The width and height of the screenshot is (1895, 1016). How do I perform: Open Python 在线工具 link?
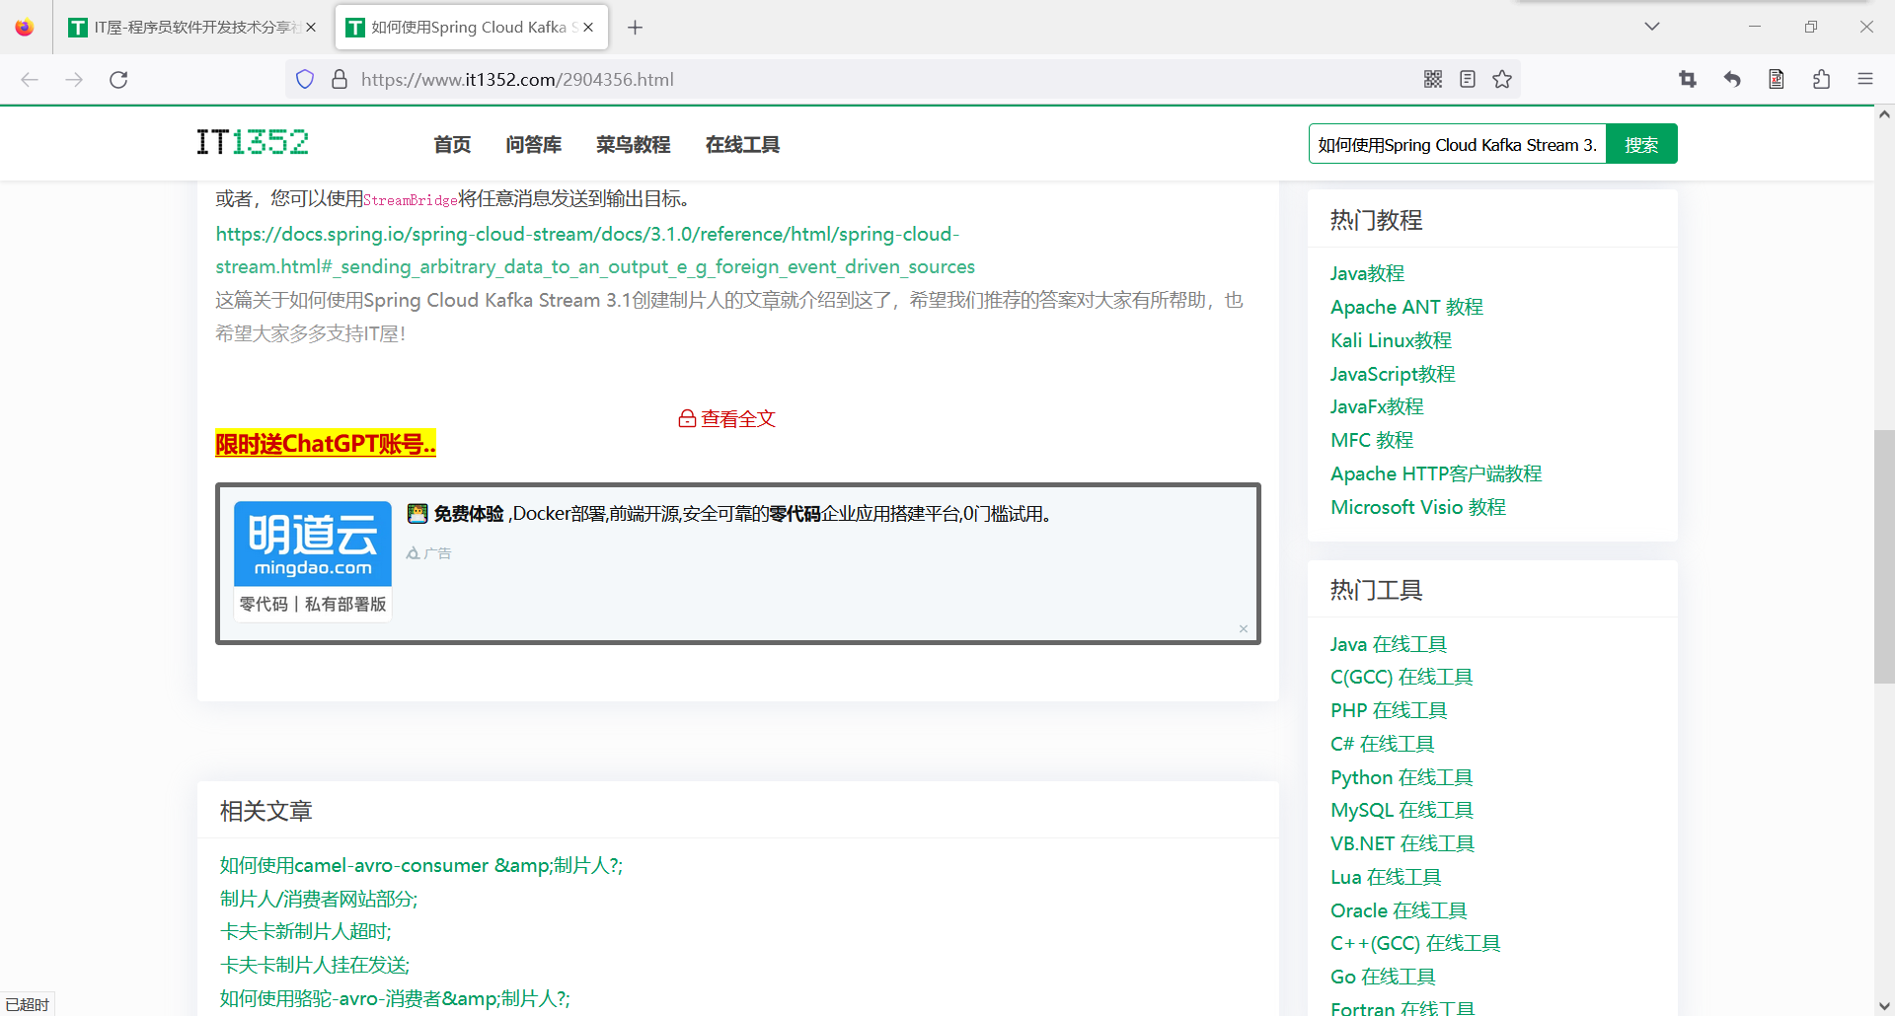(x=1402, y=777)
